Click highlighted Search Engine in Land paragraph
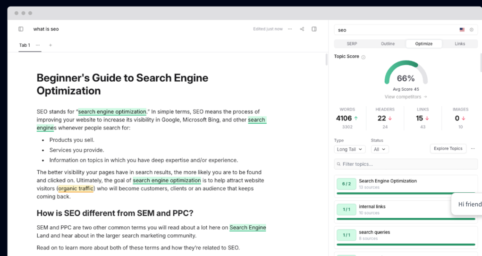This screenshot has height=256, width=482. pos(248,227)
